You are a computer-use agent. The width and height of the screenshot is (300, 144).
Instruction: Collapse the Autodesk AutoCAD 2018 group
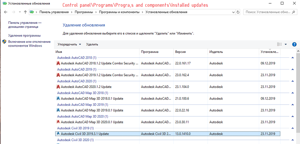(292, 57)
